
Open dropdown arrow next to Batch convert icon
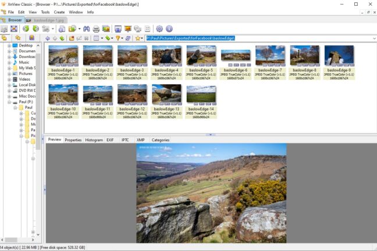point(79,29)
